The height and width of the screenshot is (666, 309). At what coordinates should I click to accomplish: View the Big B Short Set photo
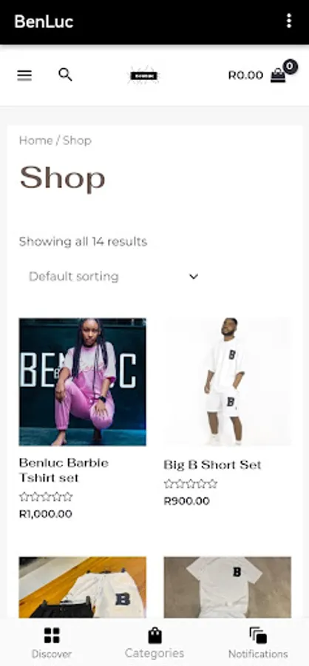(x=228, y=382)
